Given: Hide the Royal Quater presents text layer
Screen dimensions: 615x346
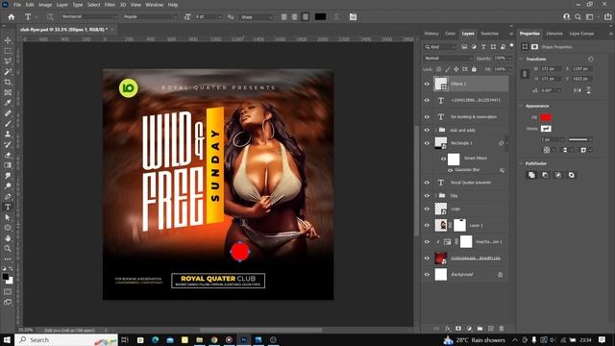Looking at the screenshot, I should (427, 183).
